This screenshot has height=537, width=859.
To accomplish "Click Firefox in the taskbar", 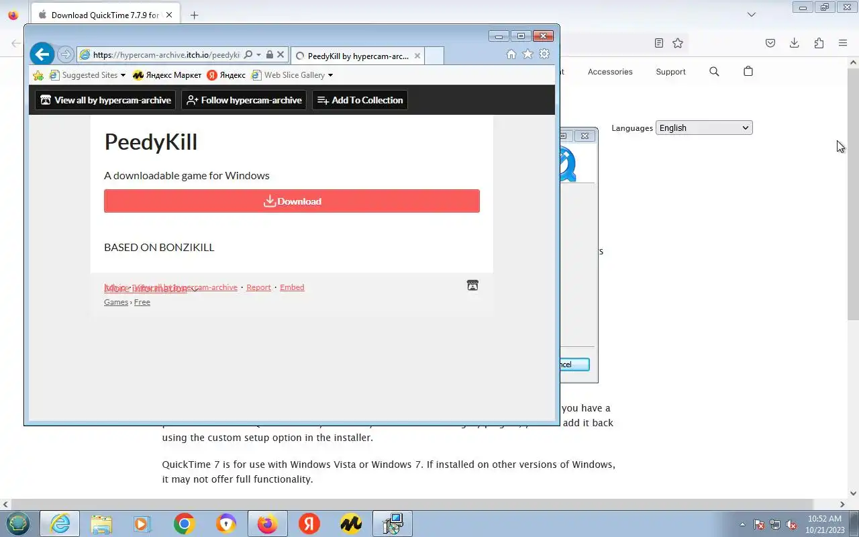I will (267, 524).
